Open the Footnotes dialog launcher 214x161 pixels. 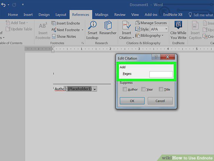click(x=83, y=43)
